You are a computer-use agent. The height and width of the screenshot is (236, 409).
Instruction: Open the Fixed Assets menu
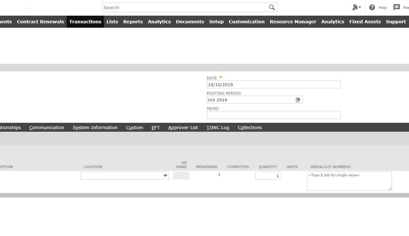pos(365,22)
